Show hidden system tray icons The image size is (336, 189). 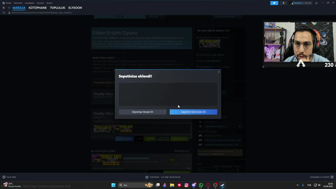tap(297, 185)
